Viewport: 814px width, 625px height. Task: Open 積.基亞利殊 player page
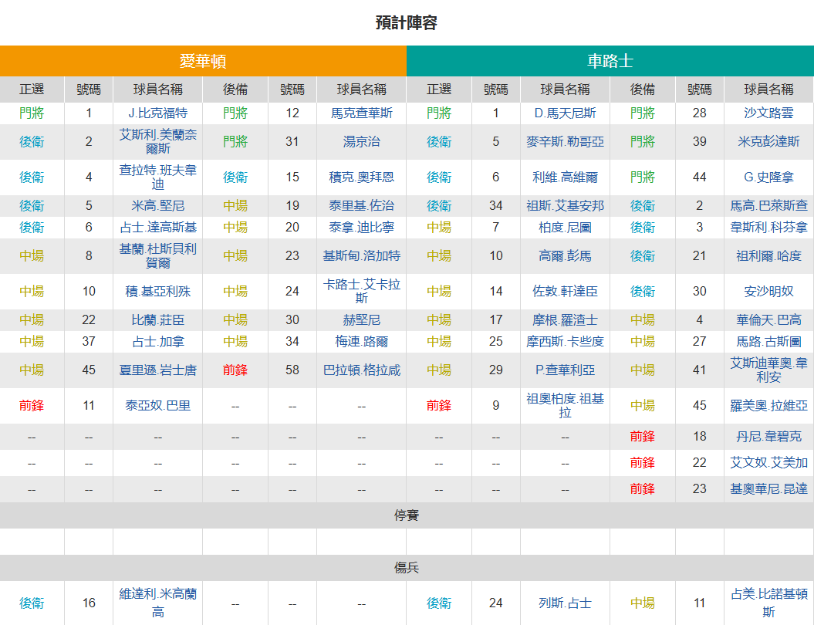pos(158,291)
